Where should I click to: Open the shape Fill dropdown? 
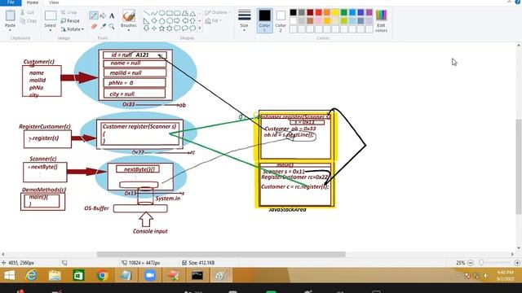pyautogui.click(x=214, y=21)
